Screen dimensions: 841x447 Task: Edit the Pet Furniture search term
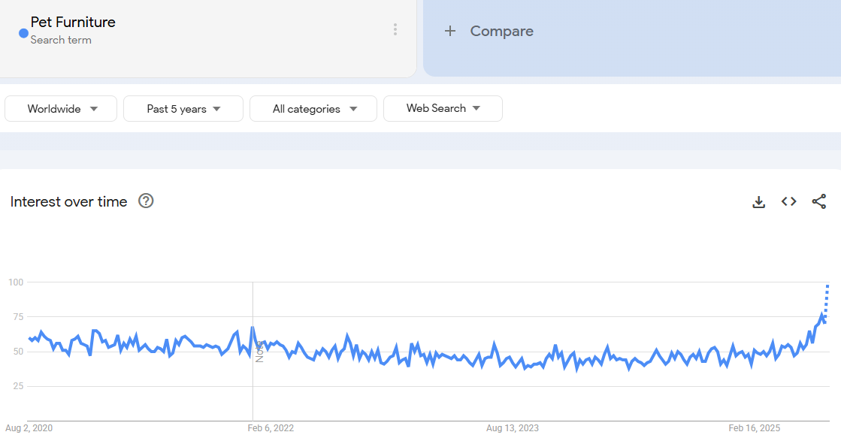[73, 22]
